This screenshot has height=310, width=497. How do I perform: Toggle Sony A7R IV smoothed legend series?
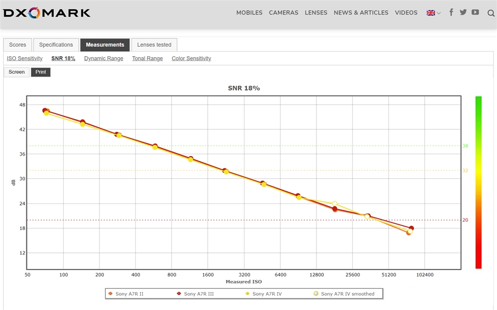(x=344, y=294)
